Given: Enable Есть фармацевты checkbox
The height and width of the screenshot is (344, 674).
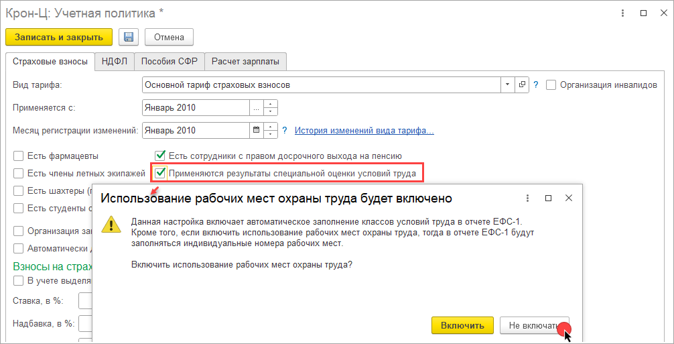Looking at the screenshot, I should click(18, 156).
